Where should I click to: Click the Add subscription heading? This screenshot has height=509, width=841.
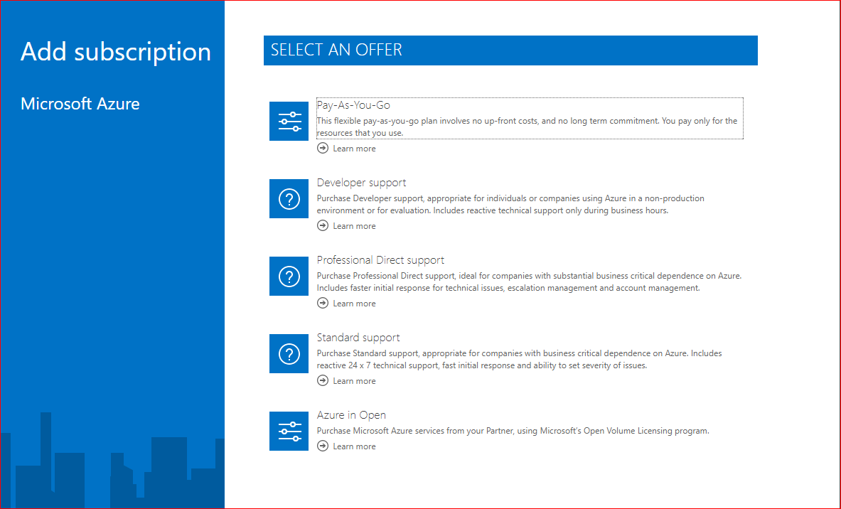tap(116, 52)
